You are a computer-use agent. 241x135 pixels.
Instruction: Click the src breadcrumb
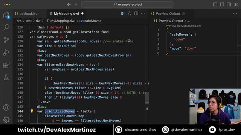click(19, 21)
